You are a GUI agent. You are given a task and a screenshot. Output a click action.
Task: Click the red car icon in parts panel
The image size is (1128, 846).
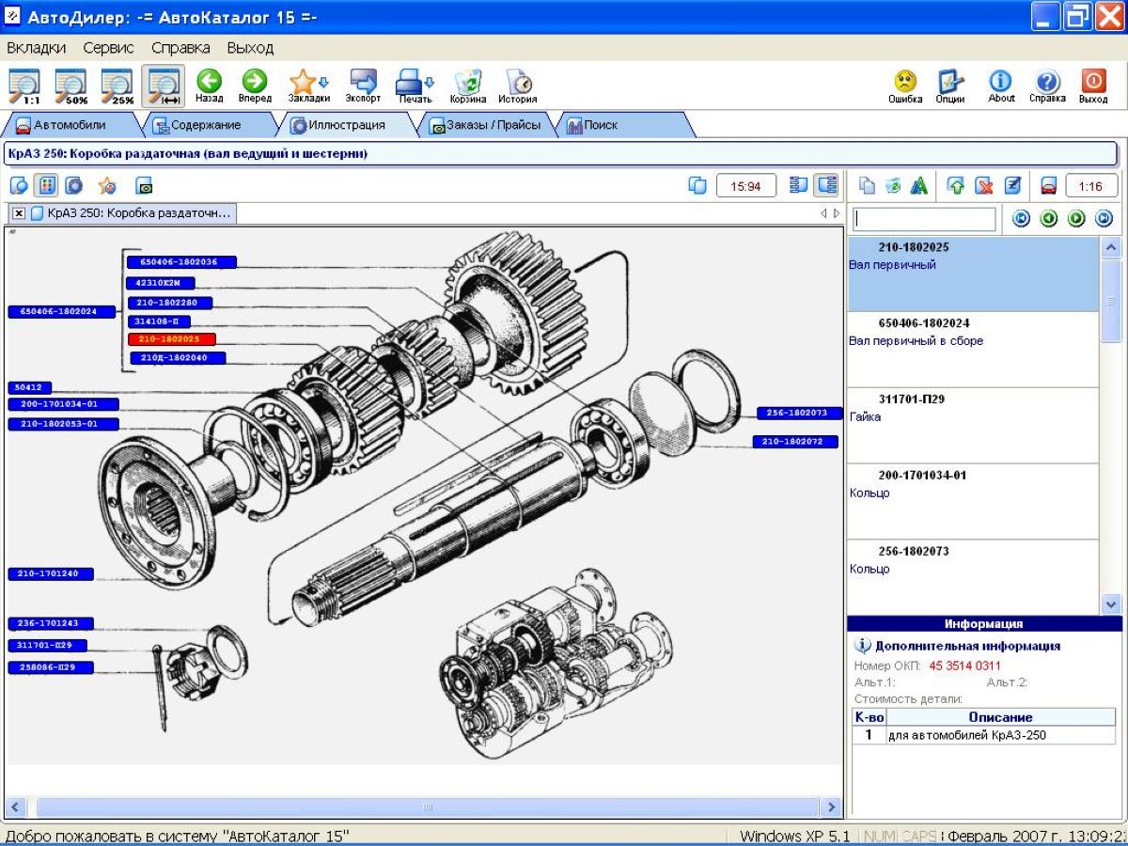click(x=1049, y=185)
